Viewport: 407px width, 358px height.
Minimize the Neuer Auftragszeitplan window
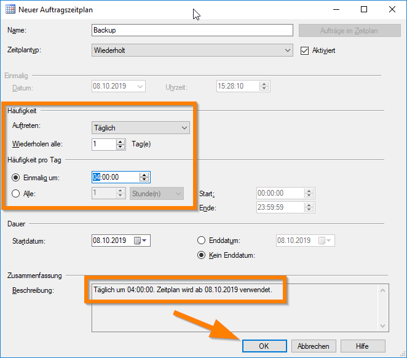(x=336, y=9)
